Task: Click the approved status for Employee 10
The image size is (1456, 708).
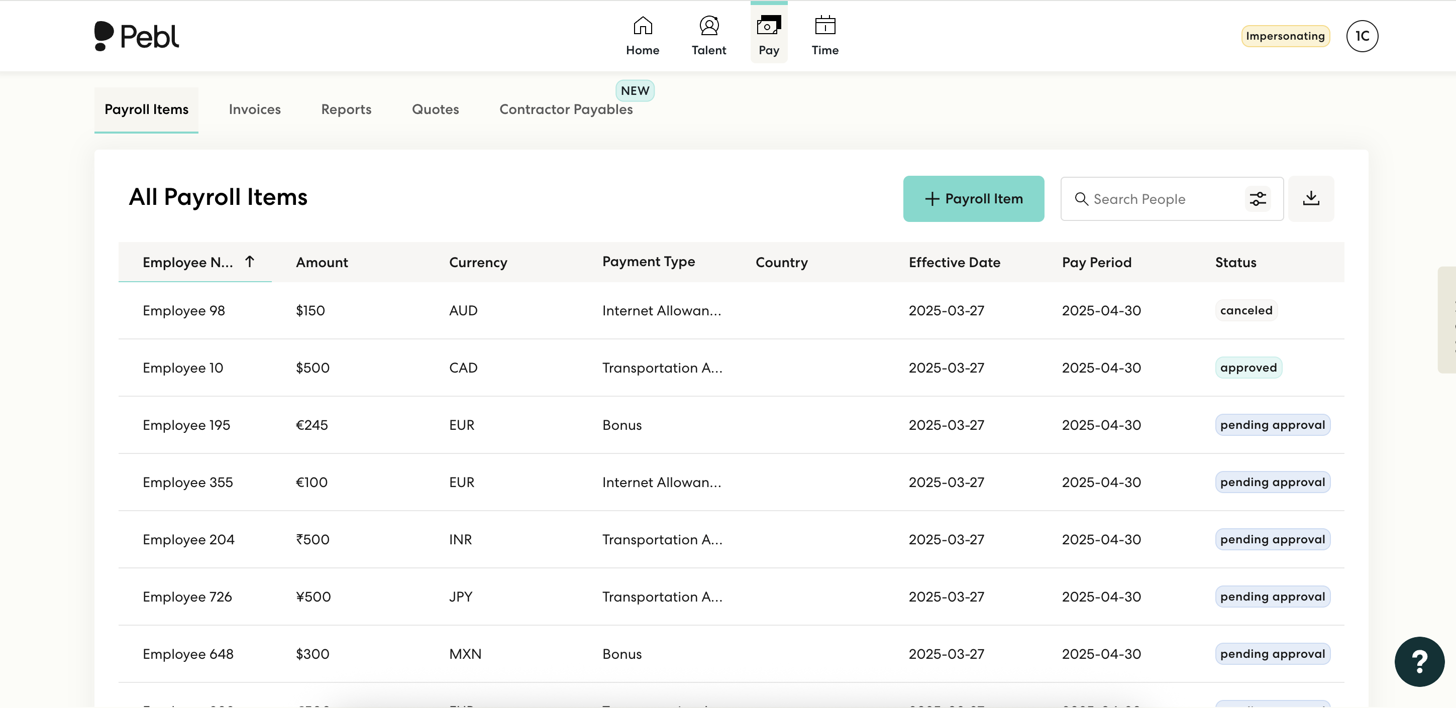Action: click(1248, 368)
